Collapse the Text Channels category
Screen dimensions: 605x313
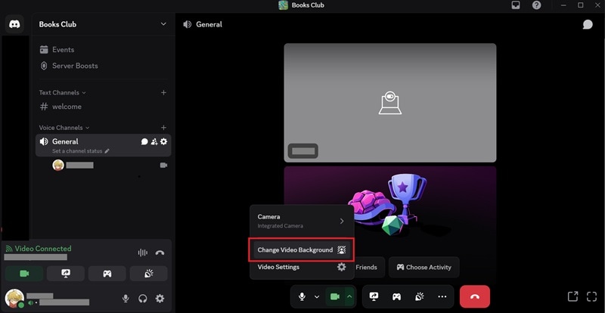pos(62,93)
